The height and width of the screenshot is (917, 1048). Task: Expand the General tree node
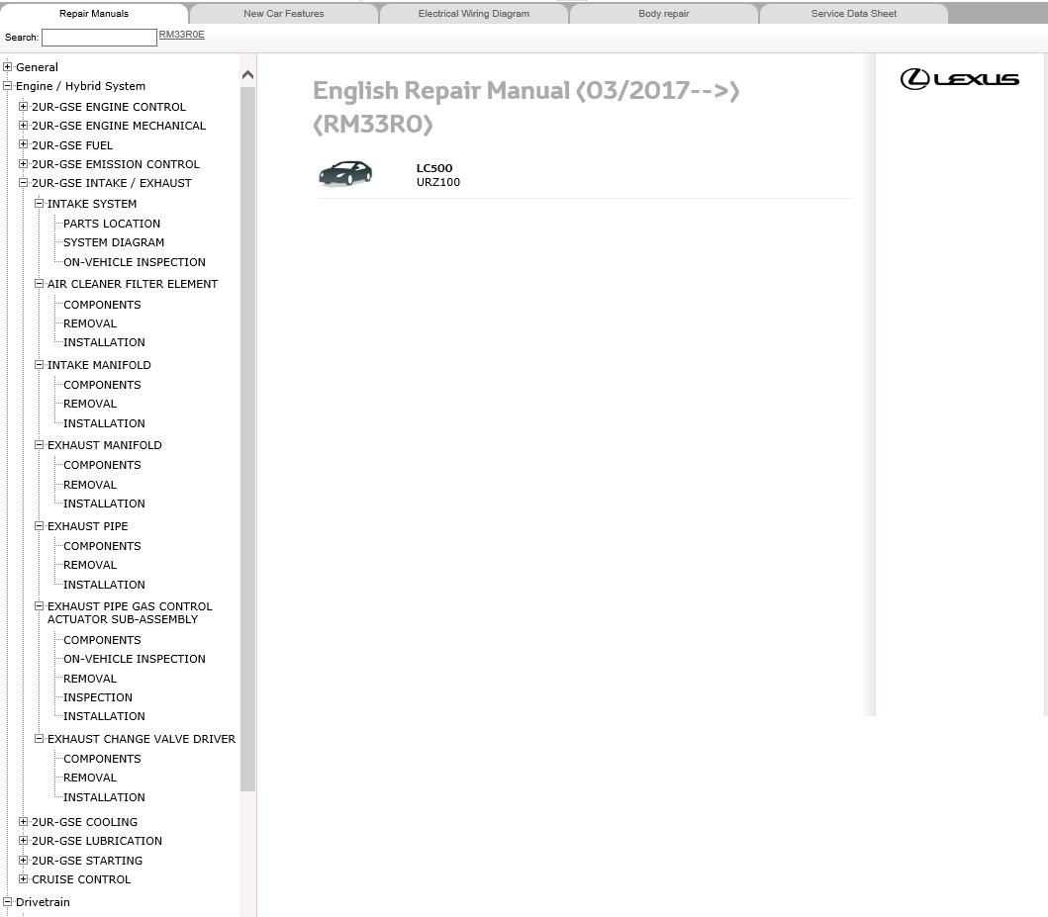[x=7, y=67]
